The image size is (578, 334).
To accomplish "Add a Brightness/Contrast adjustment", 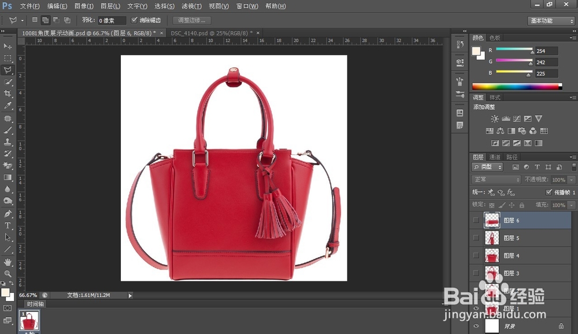I will [x=495, y=118].
